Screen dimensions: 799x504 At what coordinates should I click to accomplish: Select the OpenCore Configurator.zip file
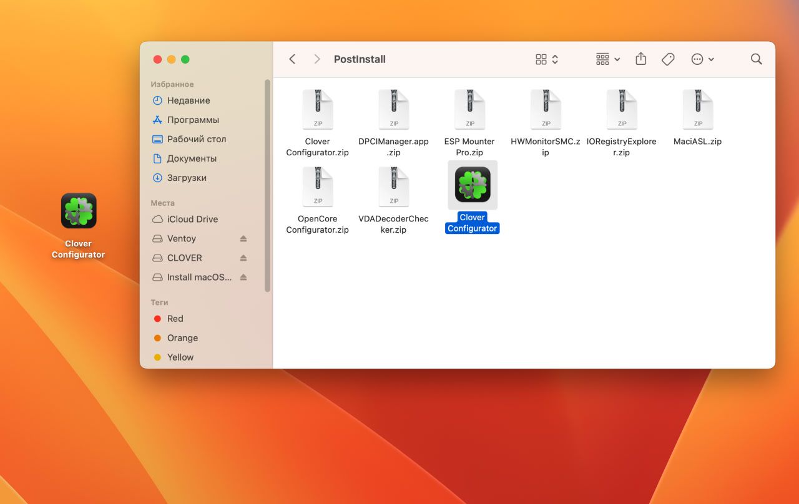click(x=318, y=187)
